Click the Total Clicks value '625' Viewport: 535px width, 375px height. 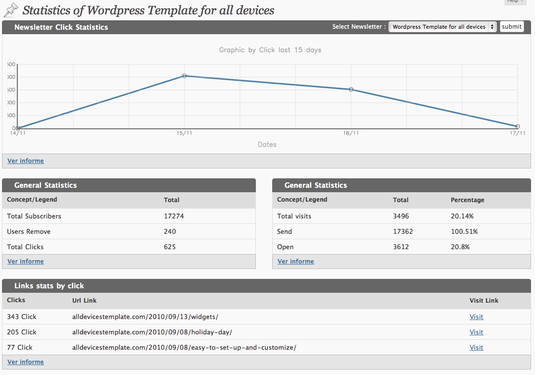[x=170, y=247]
